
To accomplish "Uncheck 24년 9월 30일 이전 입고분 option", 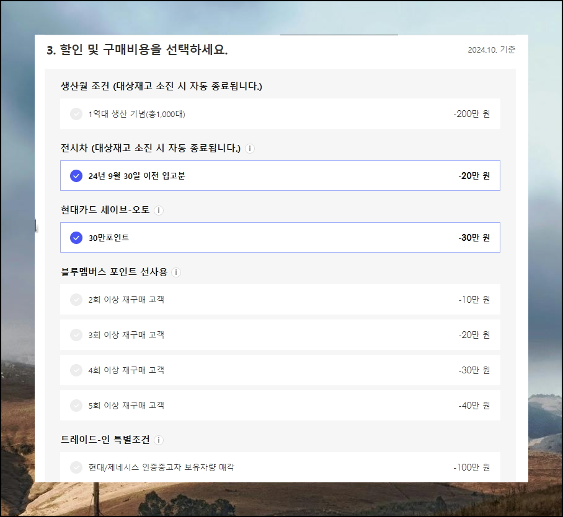I will [x=76, y=176].
